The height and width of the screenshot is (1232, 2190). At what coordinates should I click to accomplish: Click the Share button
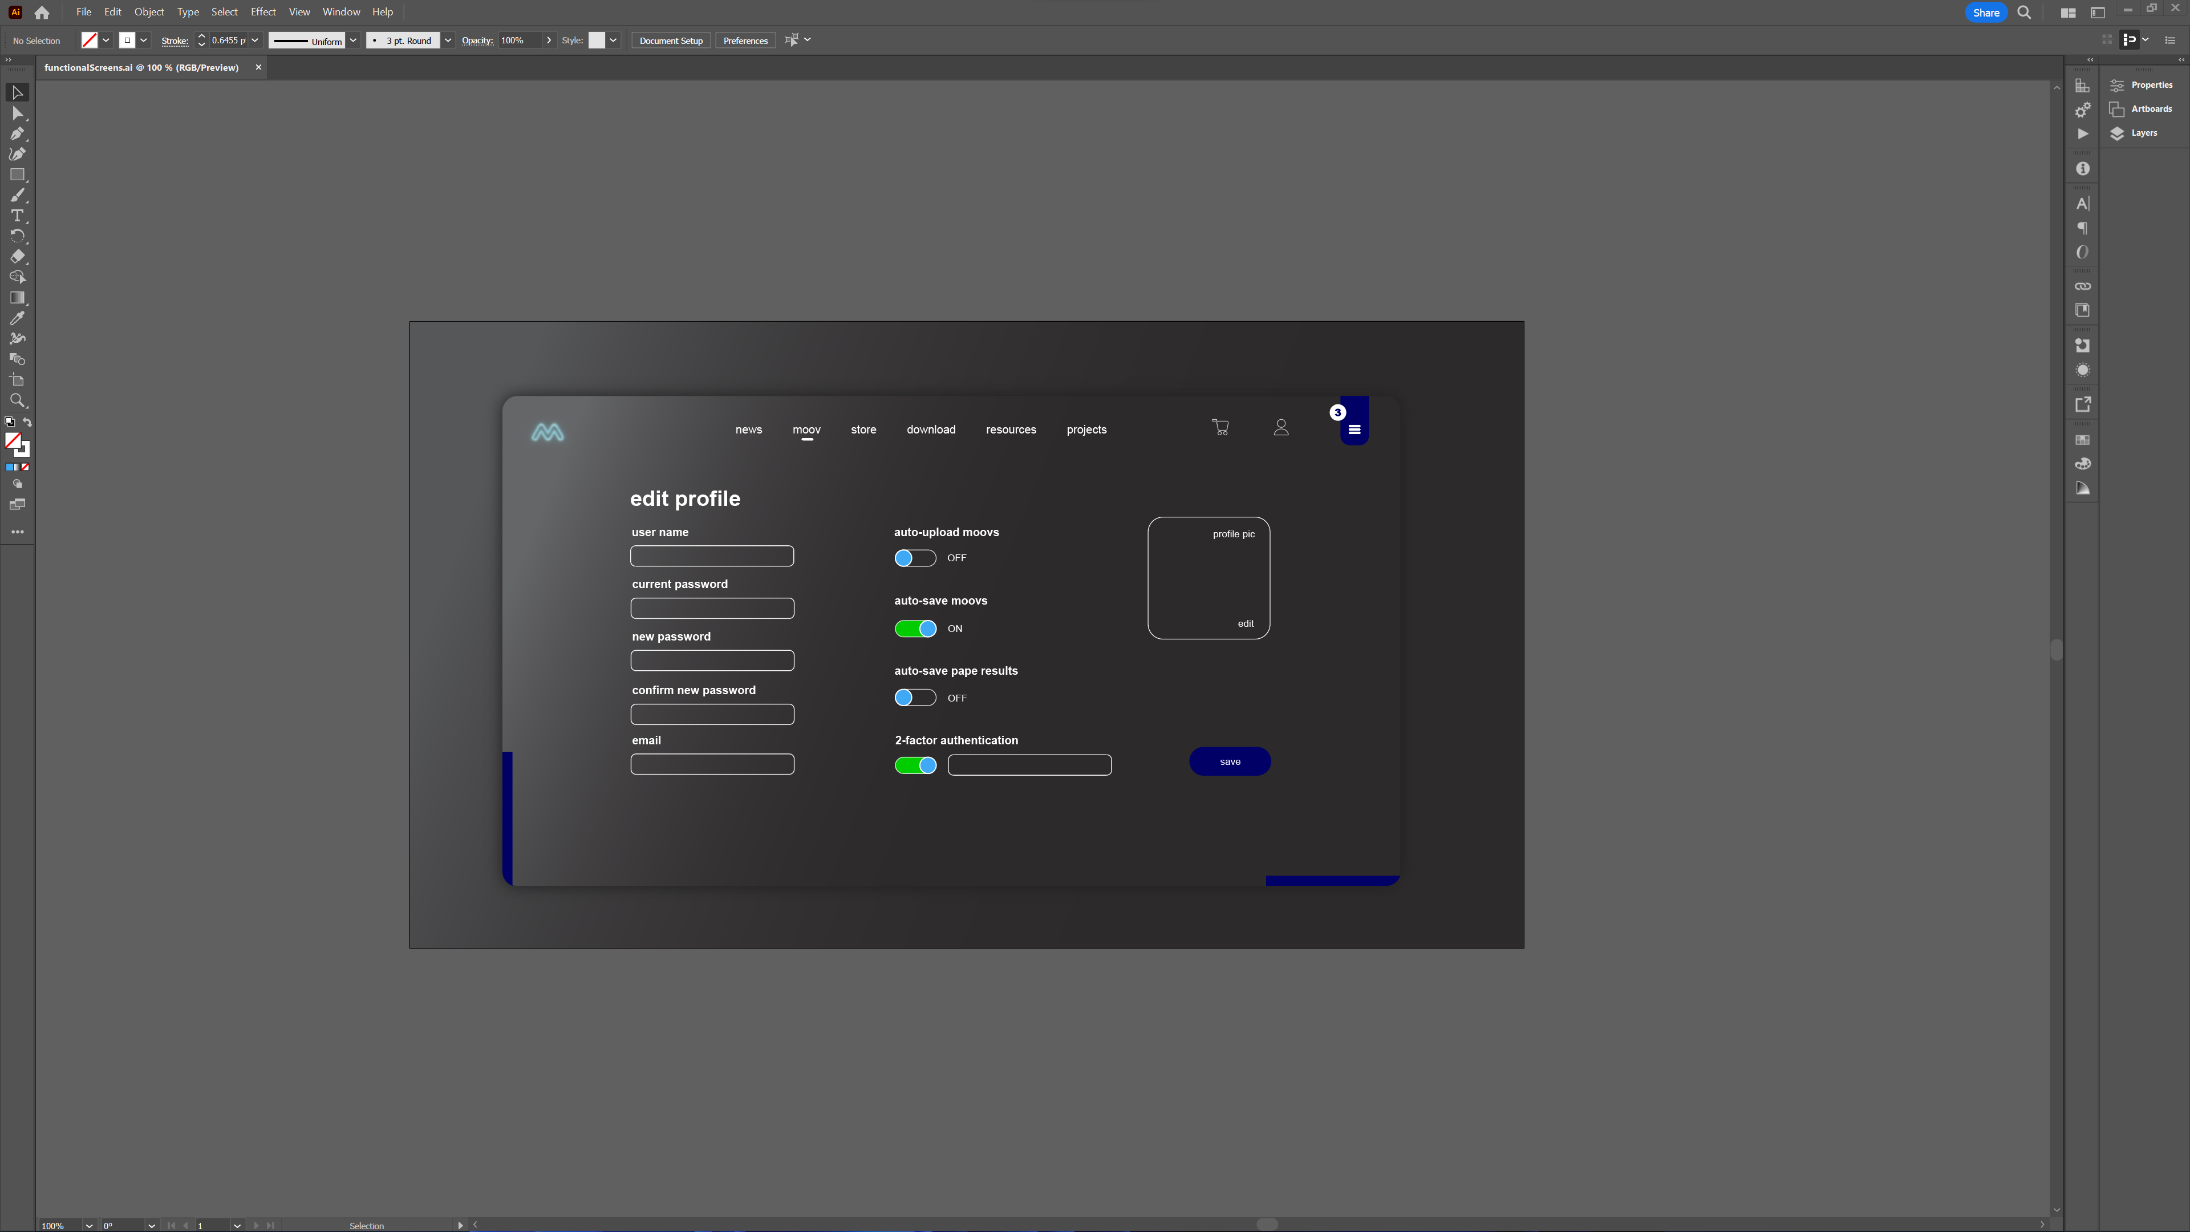(1986, 13)
